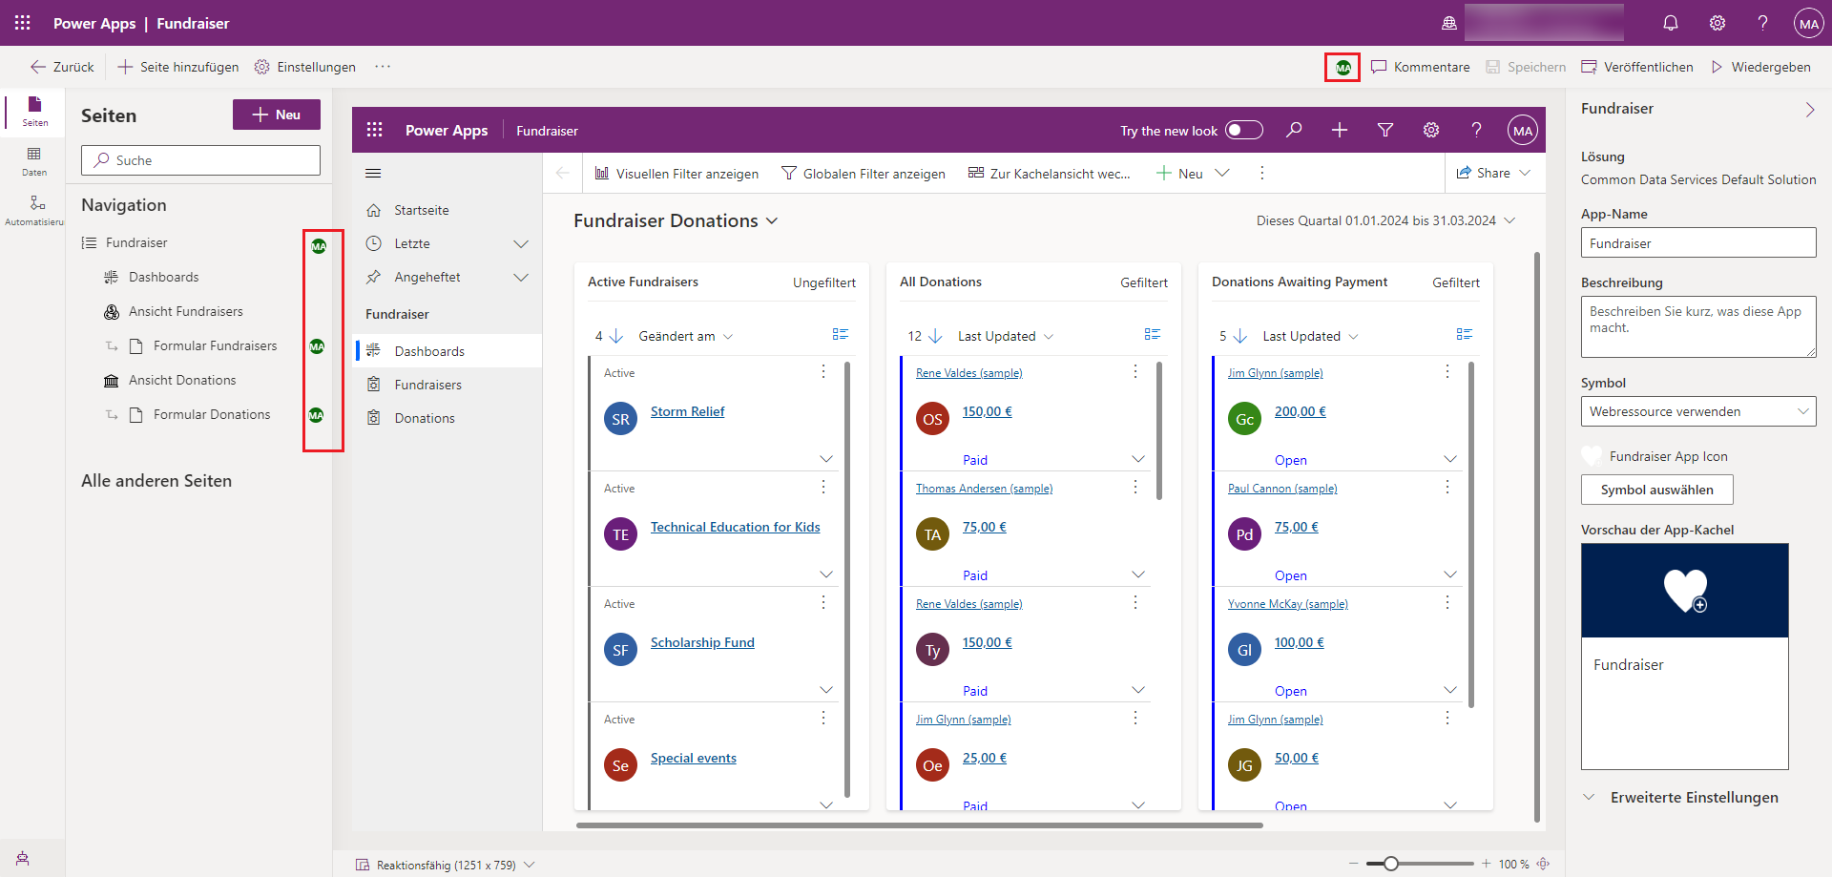Screen dimensions: 1832x877
Task: Click the Neu button in Seiten panel
Action: point(277,115)
